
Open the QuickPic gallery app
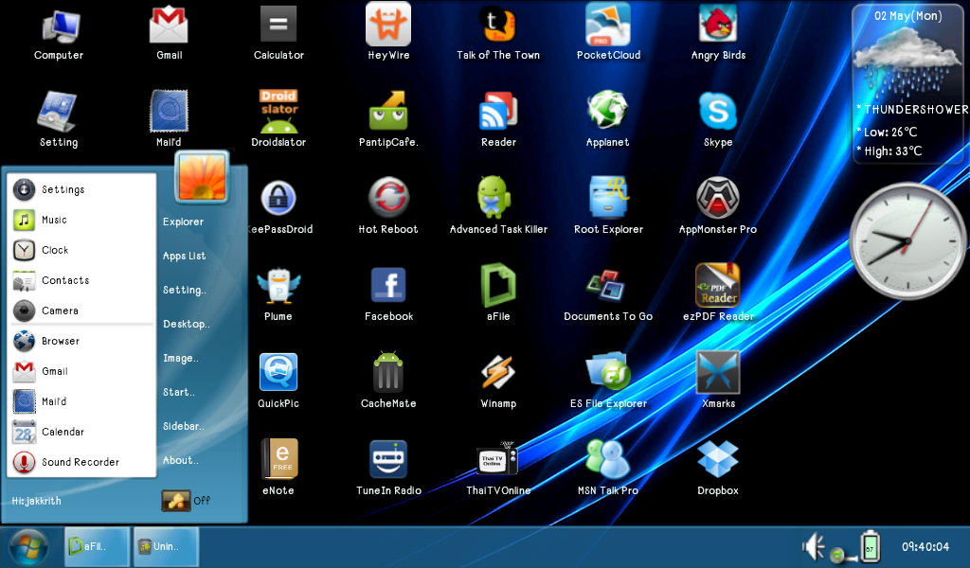pos(278,372)
